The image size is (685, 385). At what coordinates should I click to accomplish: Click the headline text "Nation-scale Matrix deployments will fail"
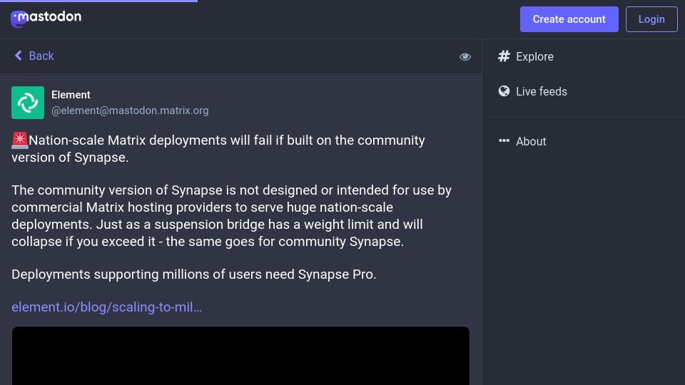151,140
